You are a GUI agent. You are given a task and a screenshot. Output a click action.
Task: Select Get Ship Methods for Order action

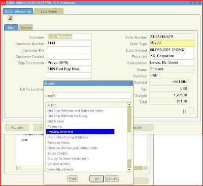coord(80,116)
